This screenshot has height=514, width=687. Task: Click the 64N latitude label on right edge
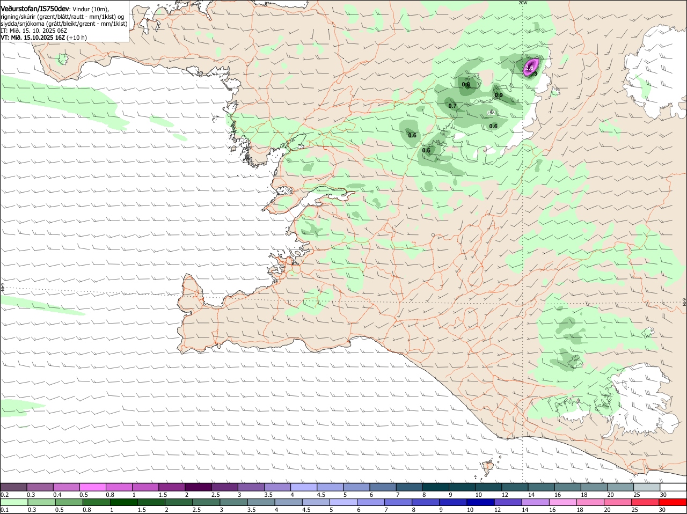(x=684, y=302)
